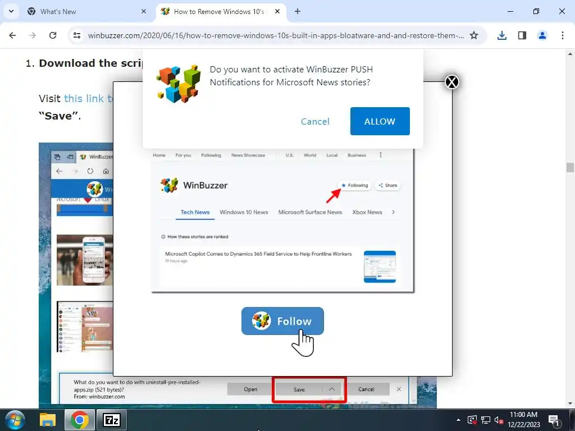Click the Tech News tab in popup image

[x=195, y=212]
